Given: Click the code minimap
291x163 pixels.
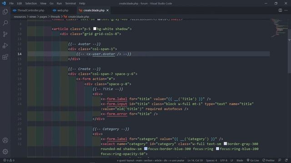Looking at the screenshot, I should coord(279,28).
